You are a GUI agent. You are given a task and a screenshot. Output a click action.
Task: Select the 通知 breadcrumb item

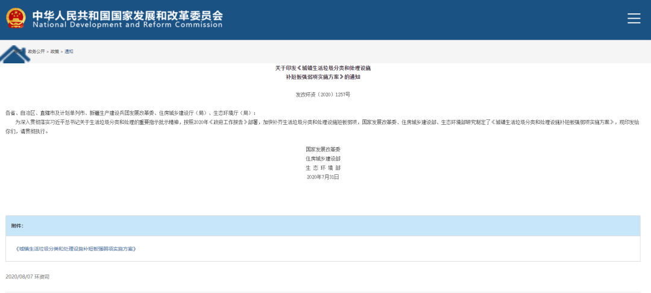pos(69,52)
